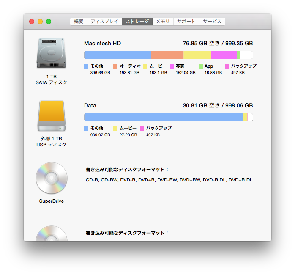Switch to the 概要 tab
Viewport: 295px width, 275px height.
click(x=79, y=22)
